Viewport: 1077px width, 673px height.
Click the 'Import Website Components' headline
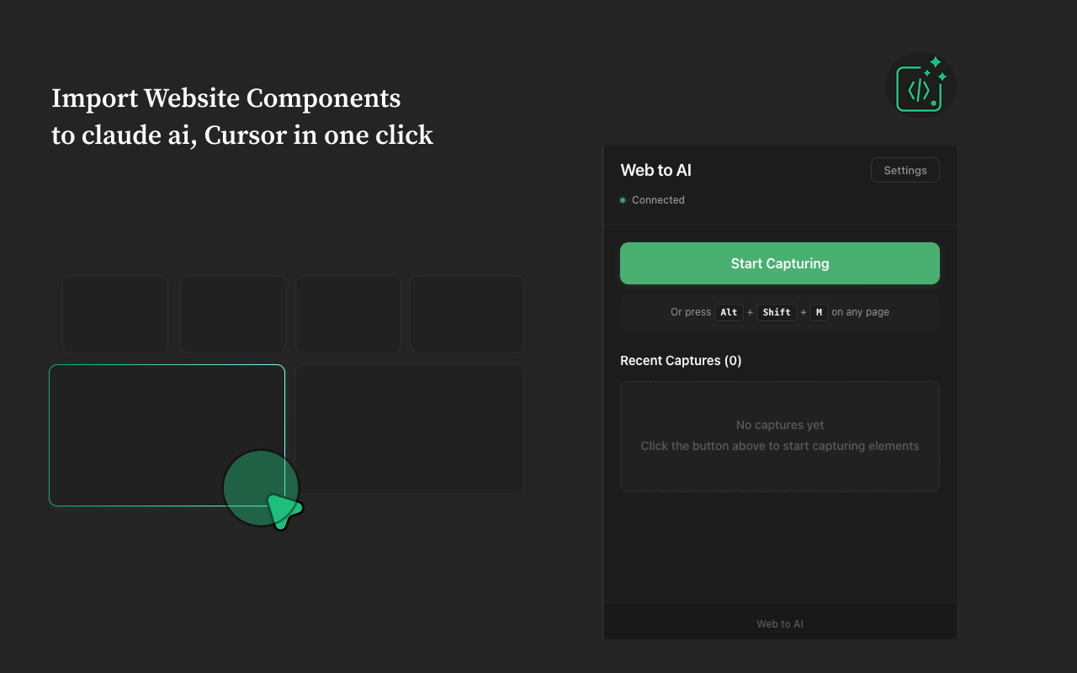tap(225, 98)
